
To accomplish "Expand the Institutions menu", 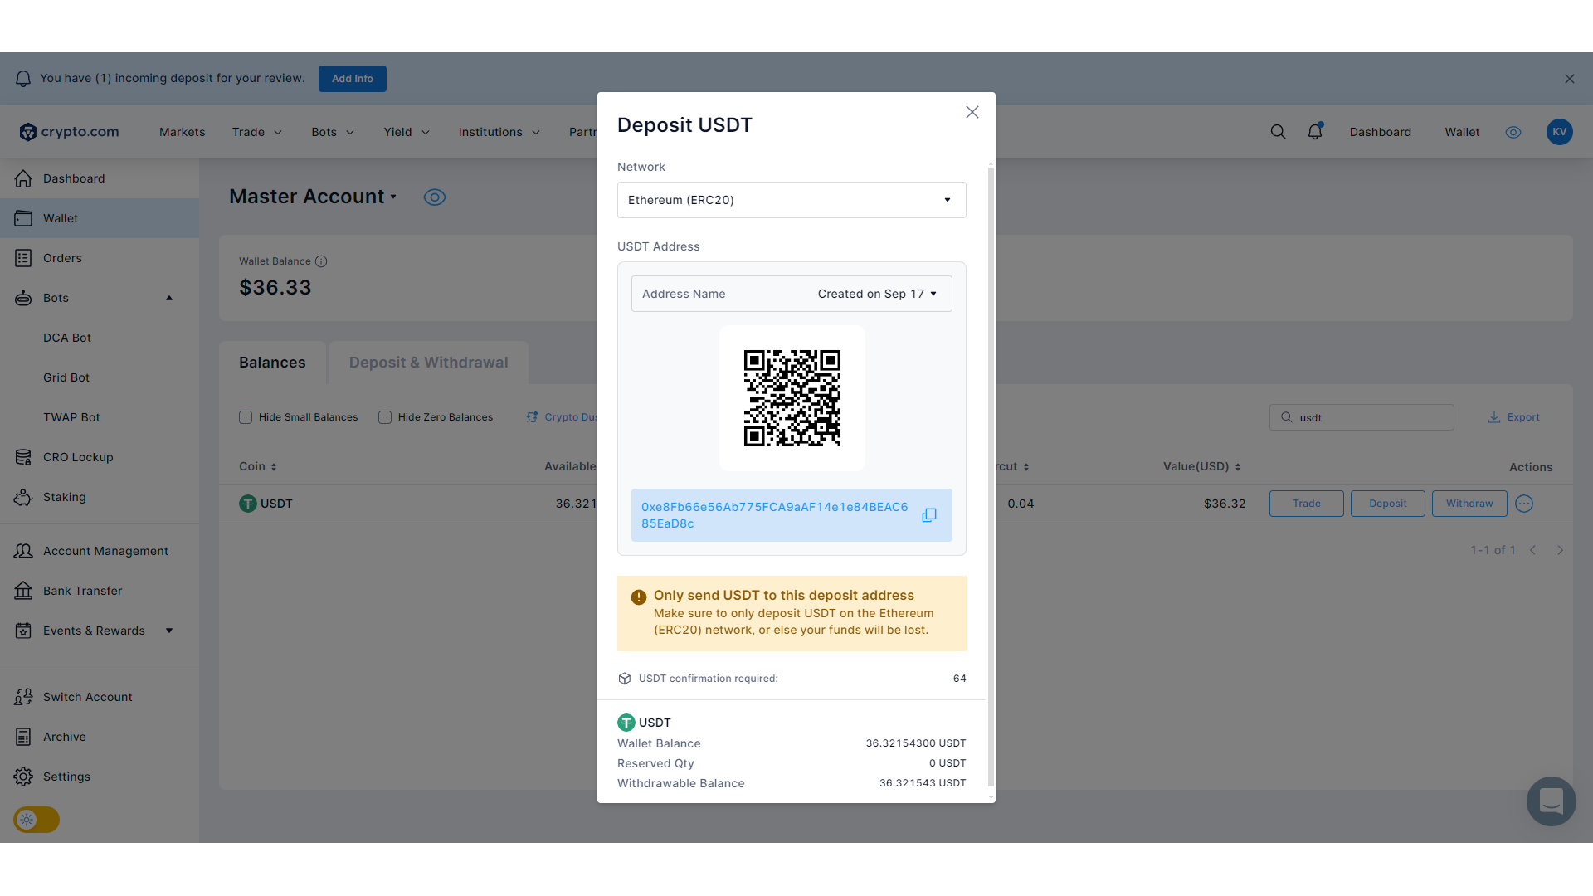I will [499, 132].
